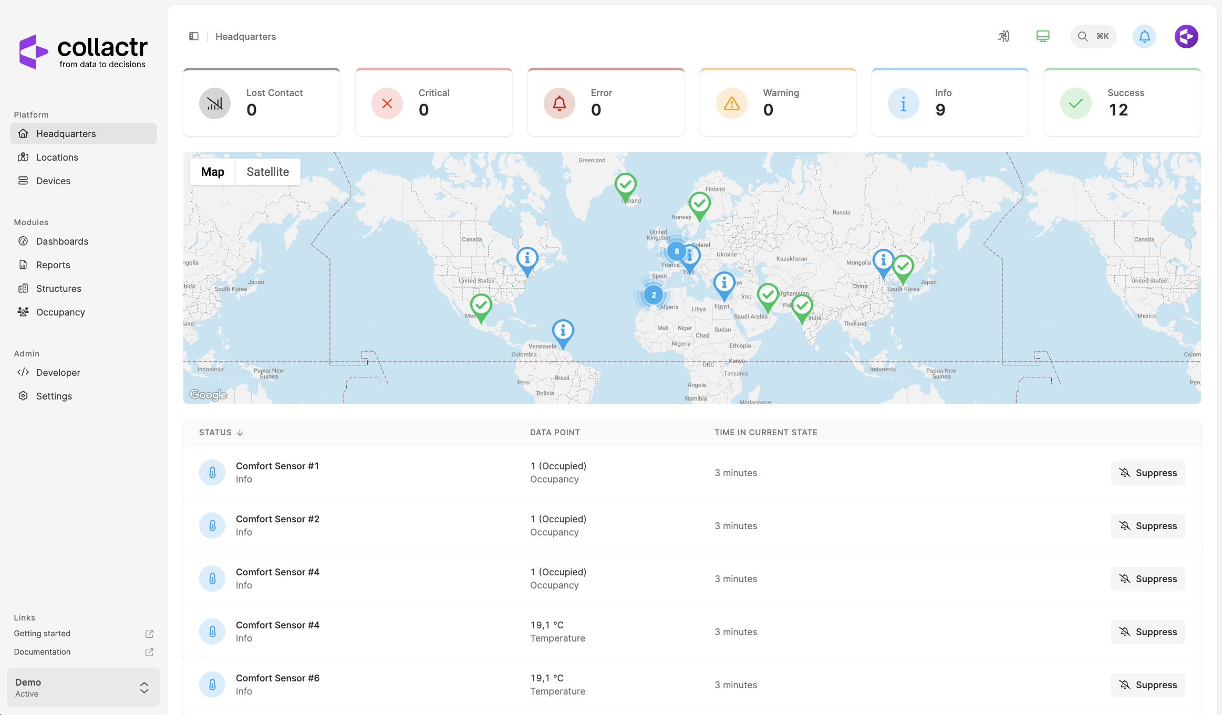Viewport: 1222px width, 715px height.
Task: Open the search command box
Action: coord(1093,36)
